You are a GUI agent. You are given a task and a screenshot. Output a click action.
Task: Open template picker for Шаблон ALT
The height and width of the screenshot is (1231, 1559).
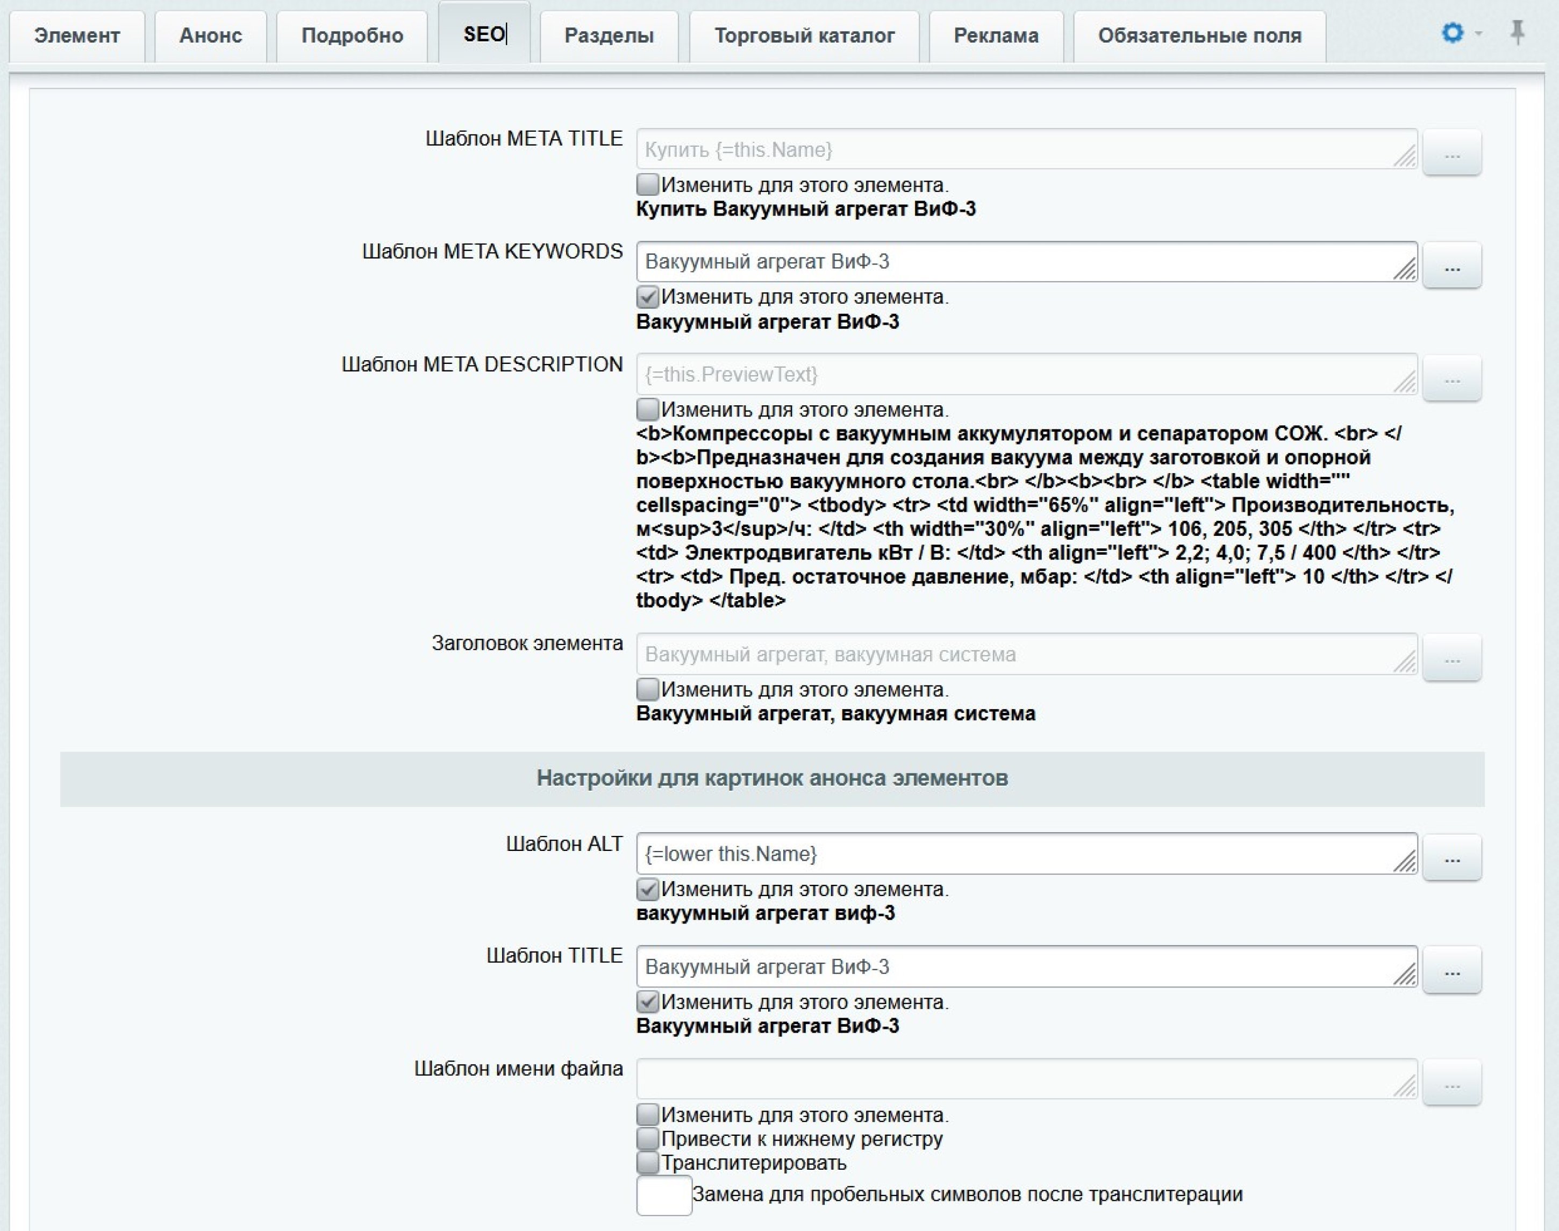click(1451, 857)
